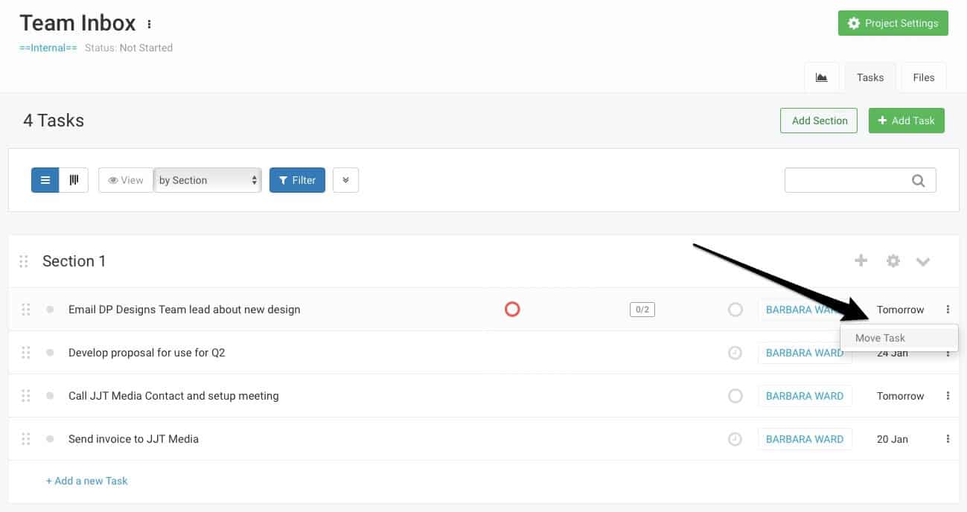The width and height of the screenshot is (967, 512).
Task: Open the search magnifier icon
Action: [x=917, y=179]
